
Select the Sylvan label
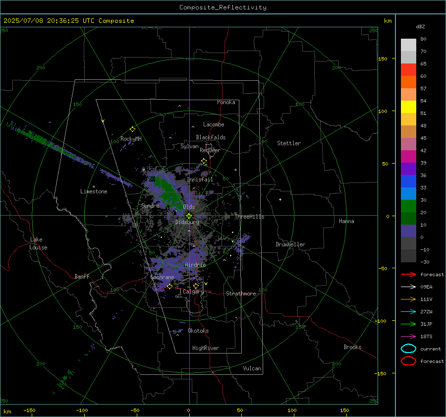[x=189, y=146]
